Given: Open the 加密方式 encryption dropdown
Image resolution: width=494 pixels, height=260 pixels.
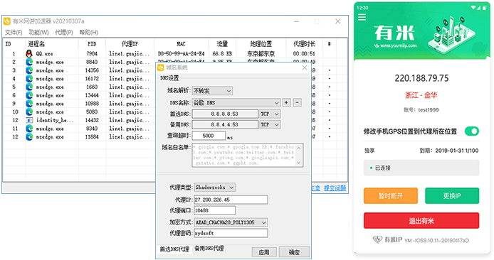Looking at the screenshot, I should [231, 222].
